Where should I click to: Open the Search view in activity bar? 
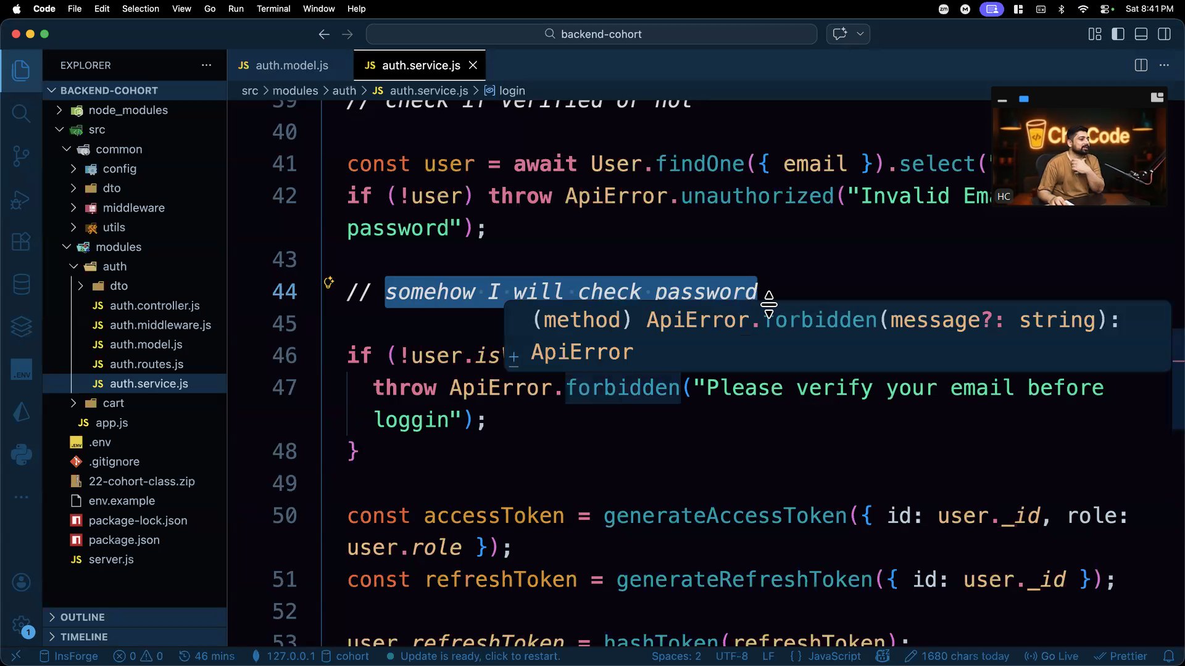21,113
